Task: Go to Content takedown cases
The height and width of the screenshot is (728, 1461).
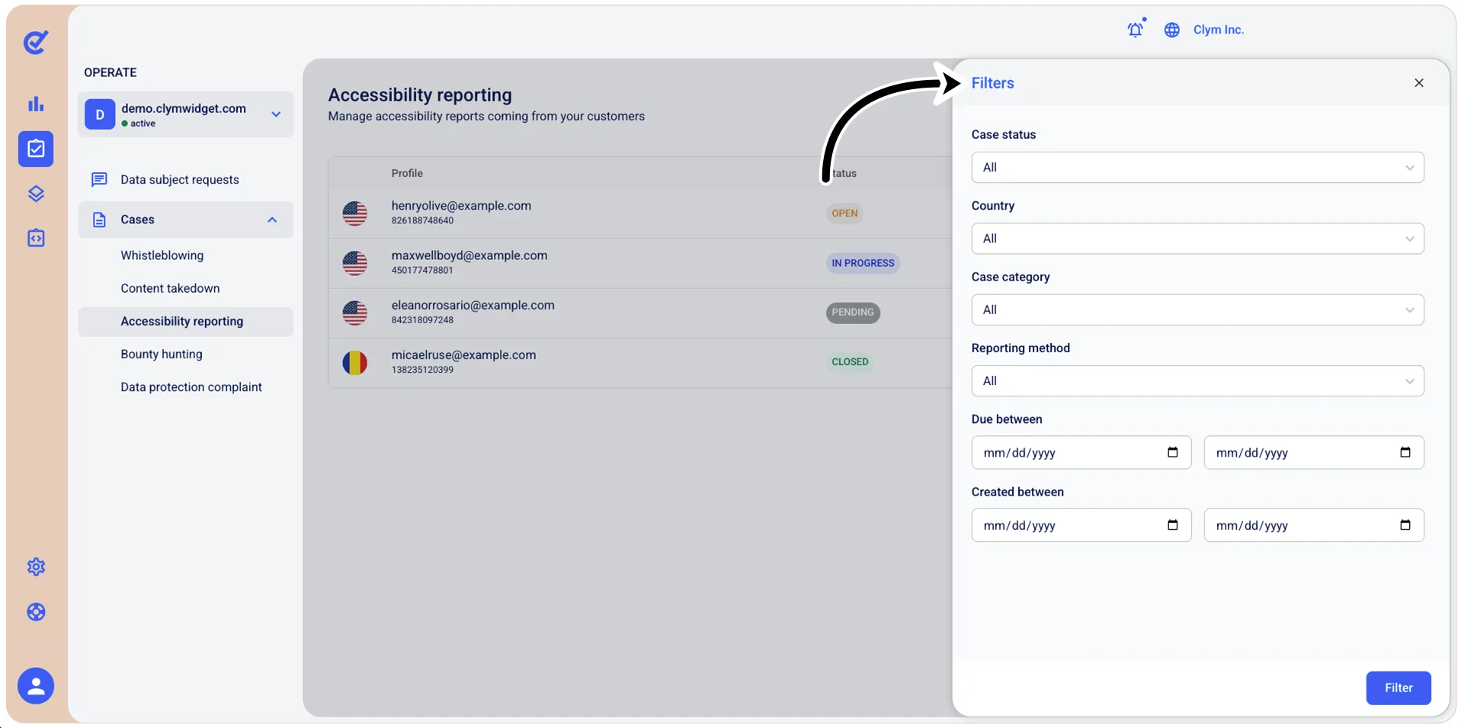Action: click(170, 288)
